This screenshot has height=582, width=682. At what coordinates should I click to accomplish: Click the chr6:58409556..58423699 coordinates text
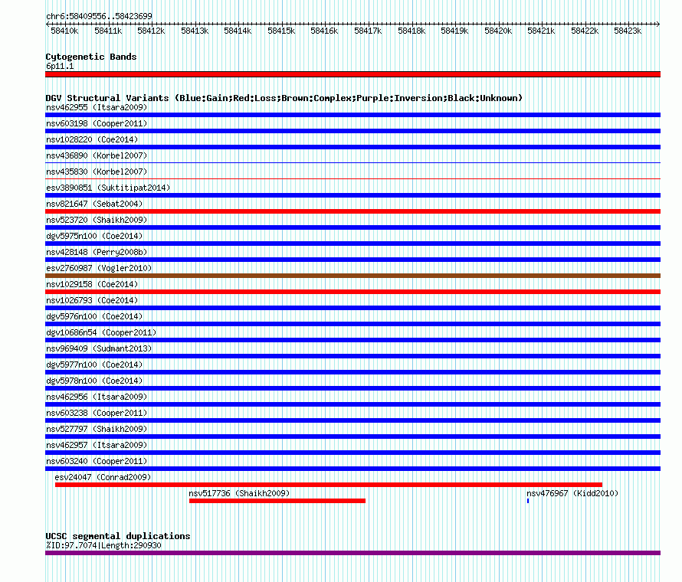[99, 16]
